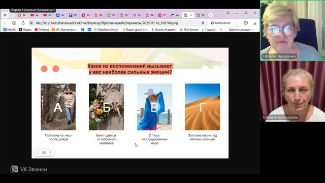Select Mediterranean vacation image В

point(154,107)
